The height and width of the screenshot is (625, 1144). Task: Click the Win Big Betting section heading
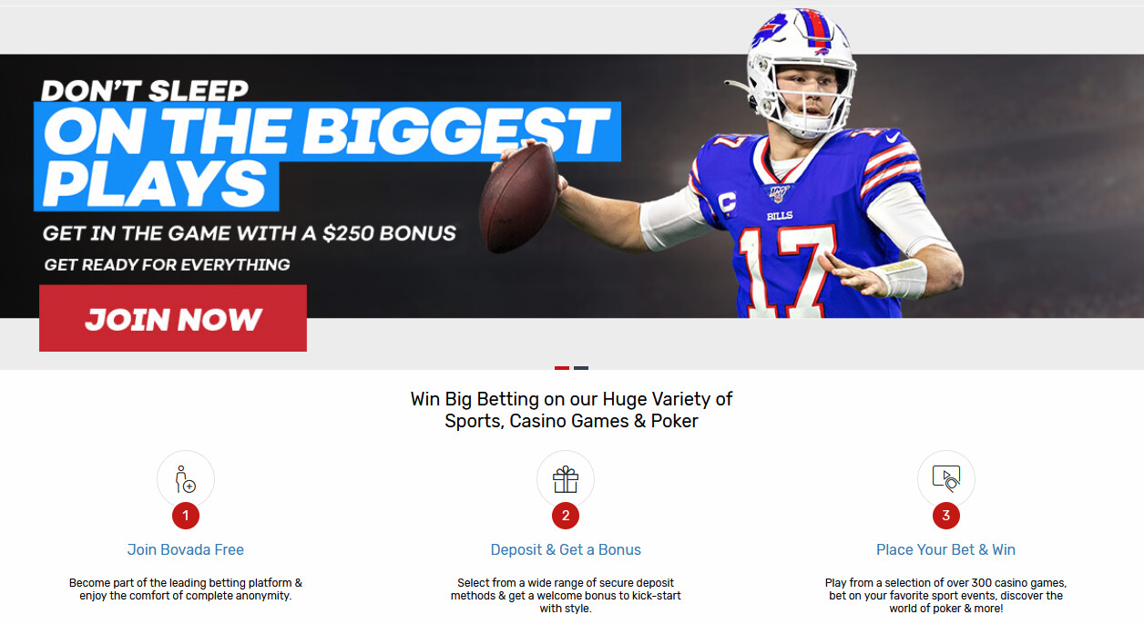point(572,410)
